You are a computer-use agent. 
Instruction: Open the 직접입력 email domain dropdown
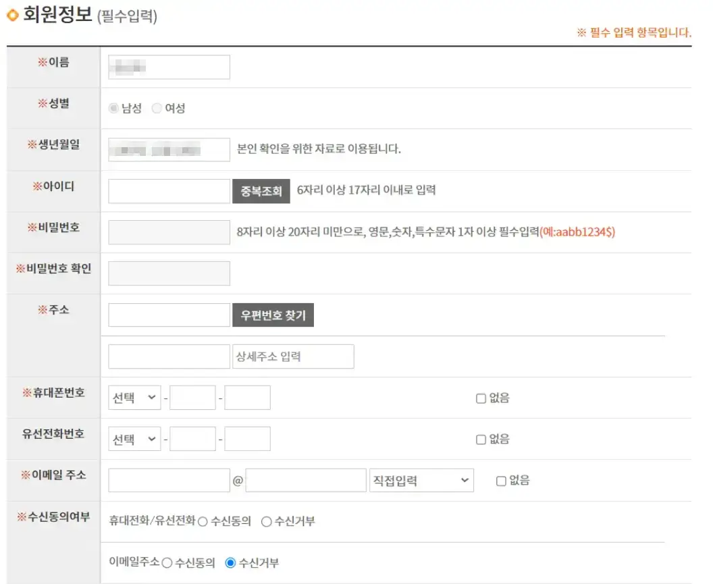pyautogui.click(x=422, y=480)
